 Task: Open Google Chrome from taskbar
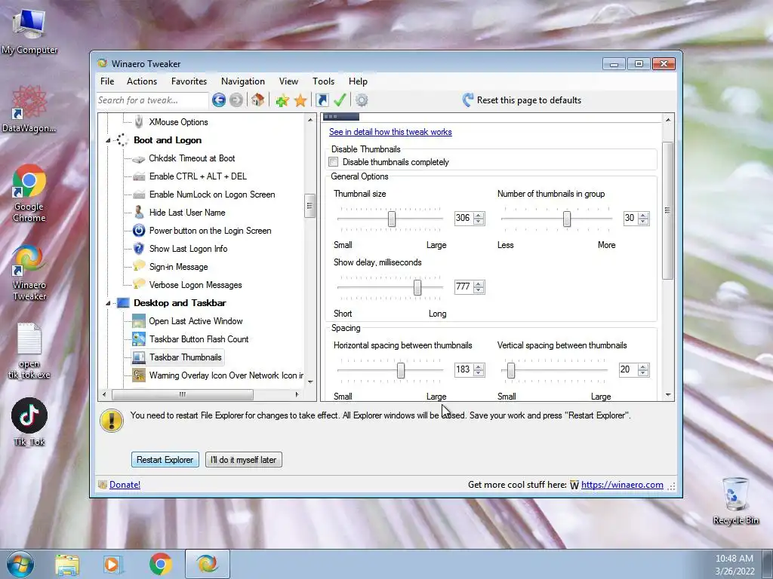click(161, 564)
